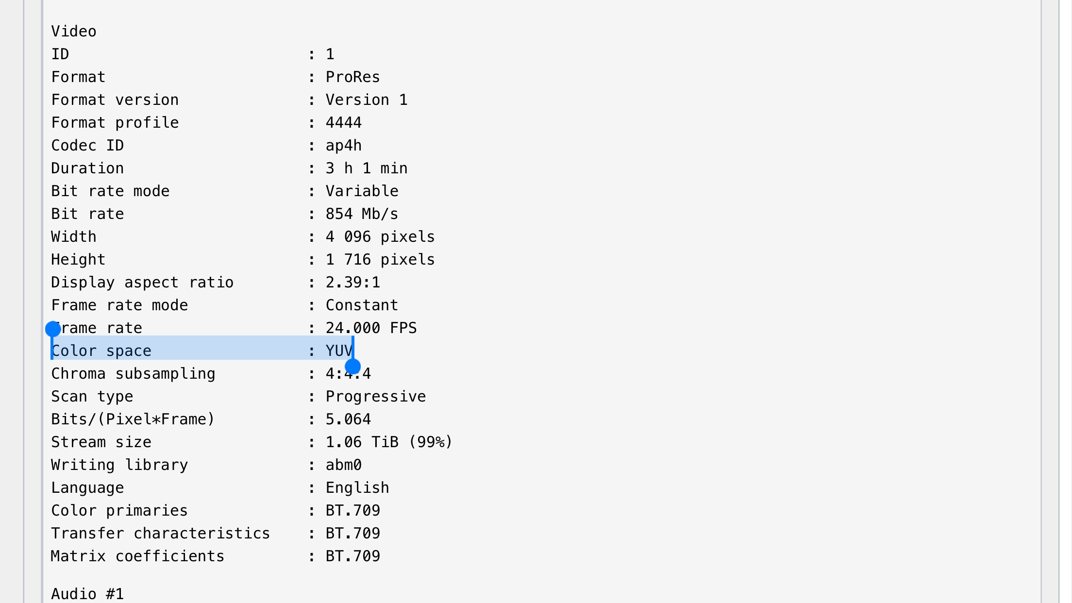Tap the selection start handle near Frame rate
The image size is (1072, 603).
53,329
